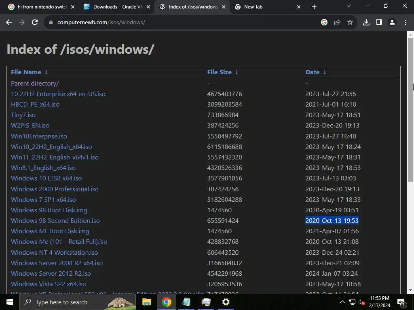Click the forward navigation arrow
This screenshot has height=310, width=414.
pyautogui.click(x=22, y=23)
